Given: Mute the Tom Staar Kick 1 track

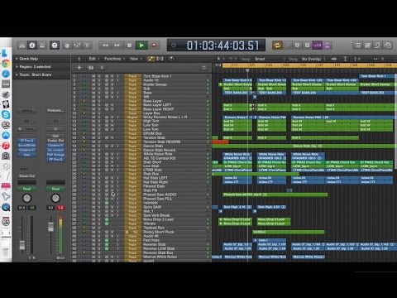Looking at the screenshot, I should click(x=93, y=76).
